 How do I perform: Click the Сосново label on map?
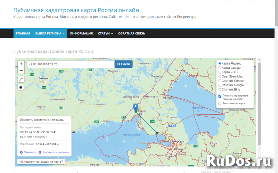pos(172,117)
